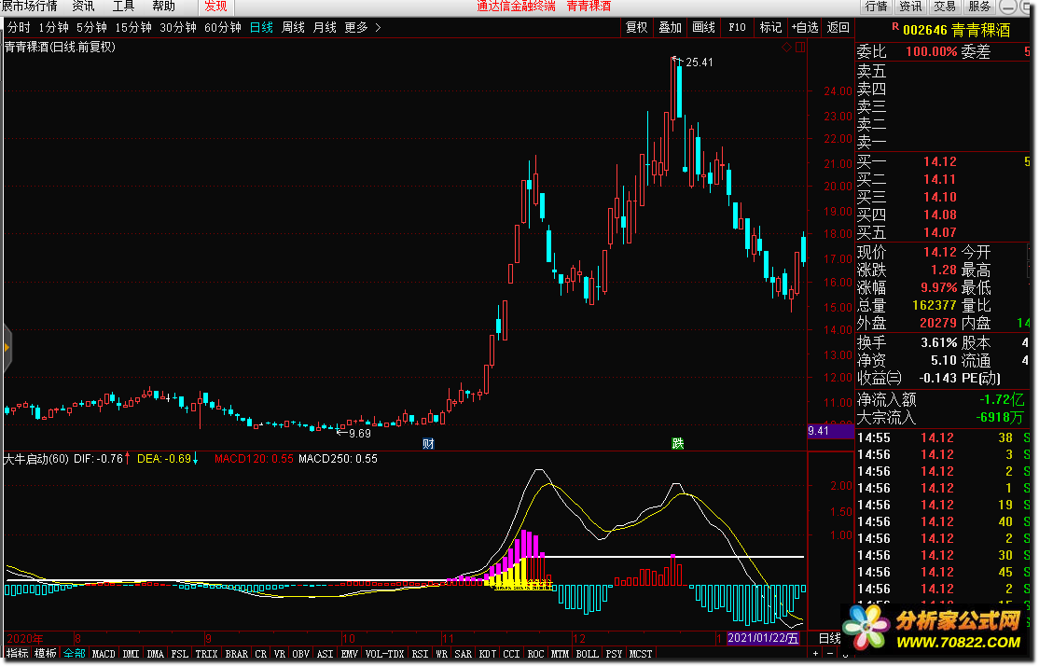
Task: Click the 9.41 price axis marker
Action: (831, 431)
